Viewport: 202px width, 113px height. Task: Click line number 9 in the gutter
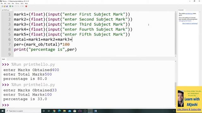click(9, 54)
